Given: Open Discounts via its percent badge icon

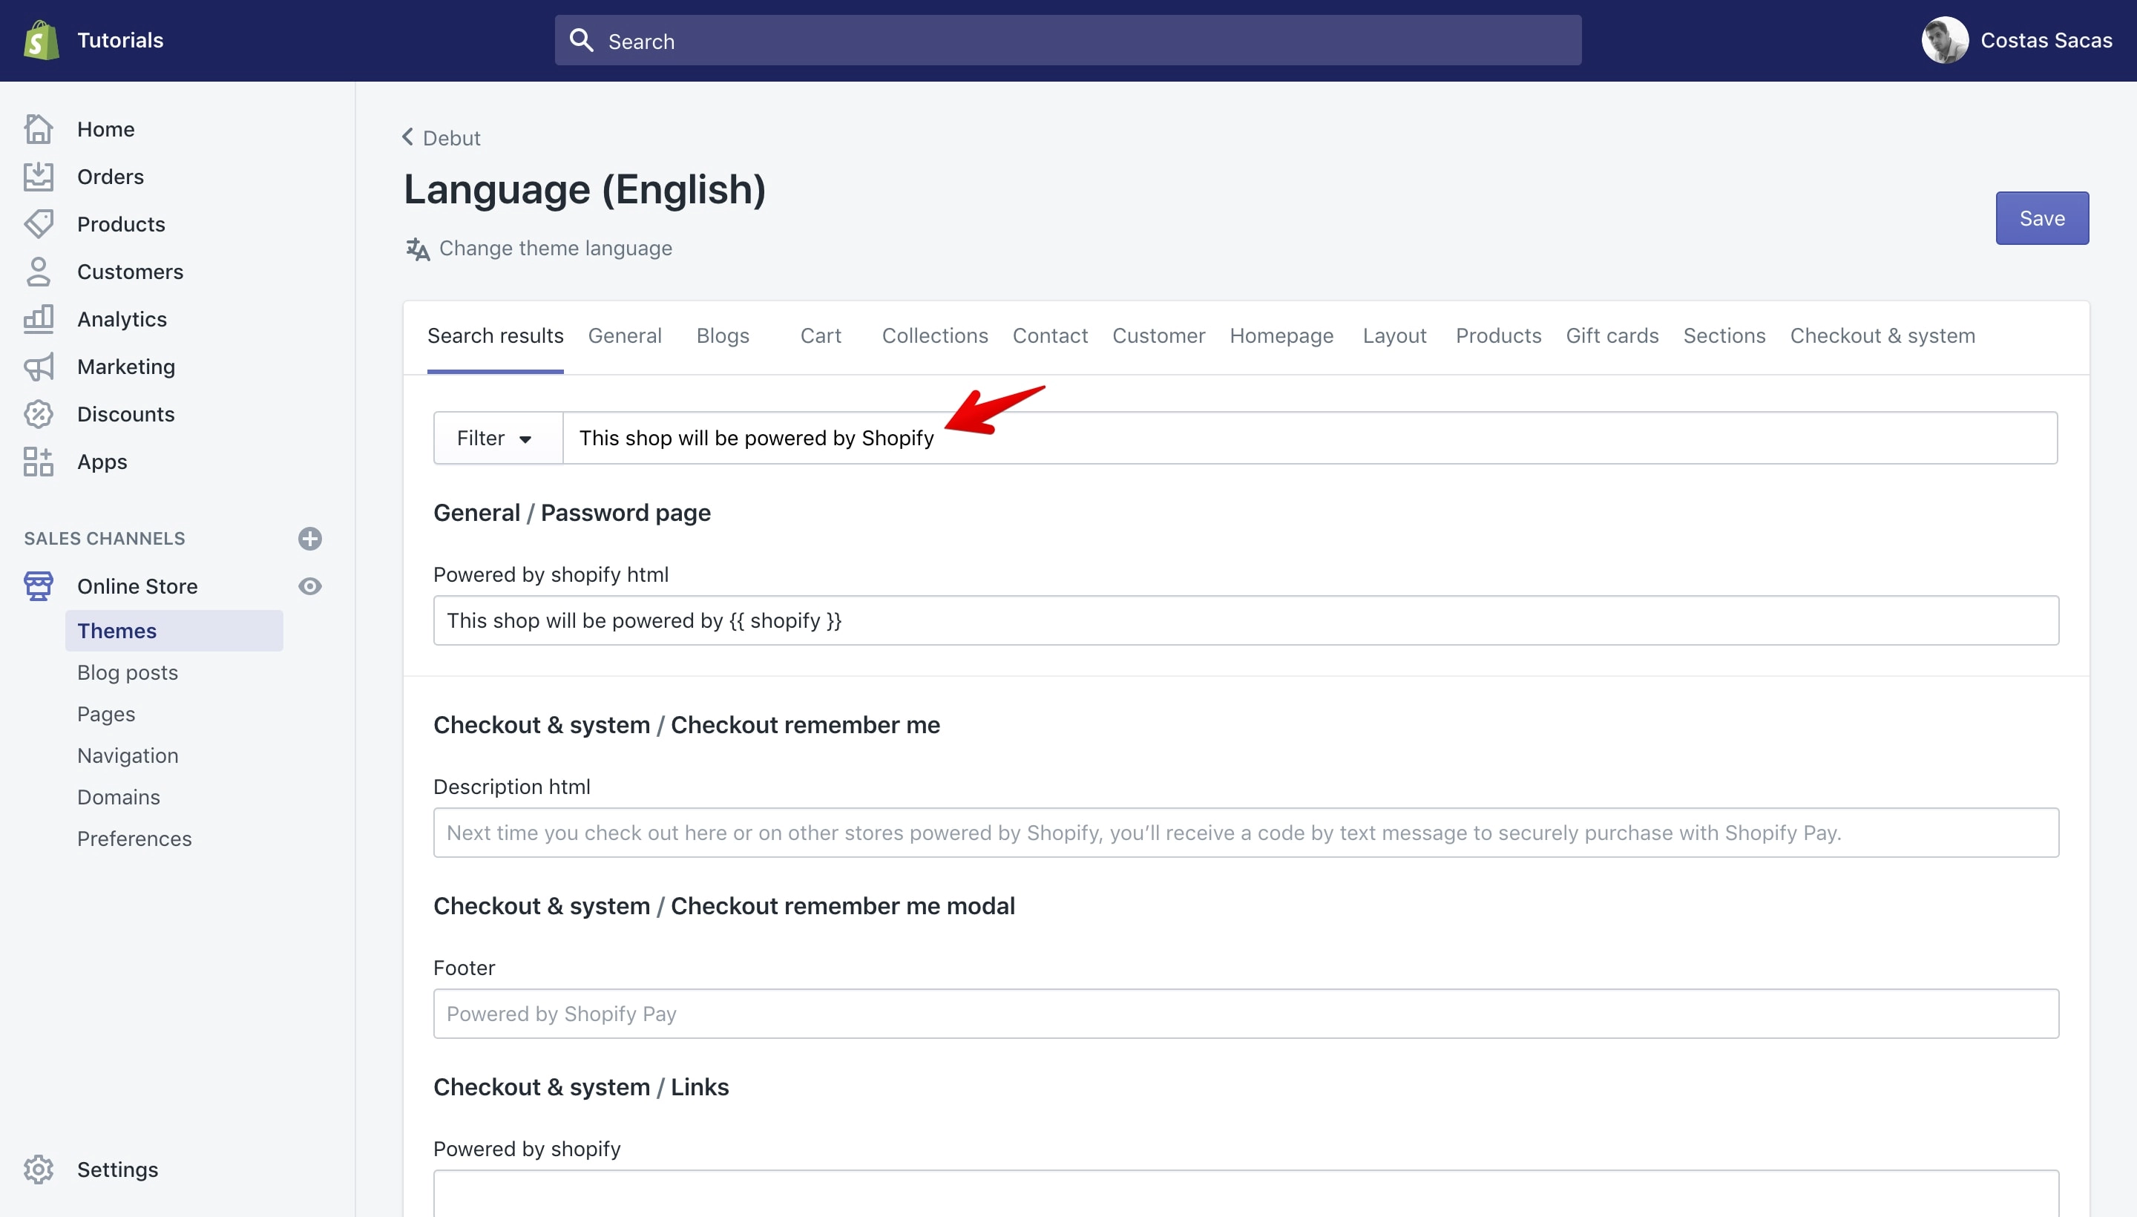Looking at the screenshot, I should coord(39,414).
